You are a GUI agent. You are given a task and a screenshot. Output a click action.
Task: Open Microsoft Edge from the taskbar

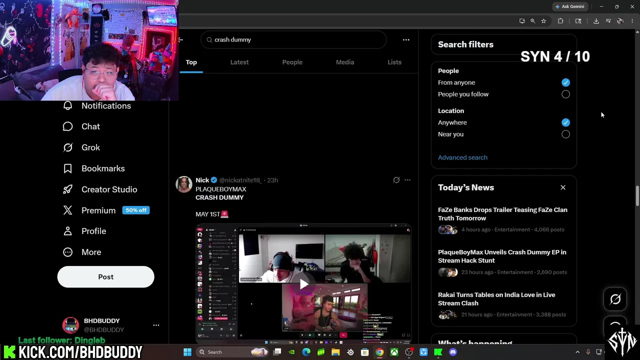(x=306, y=352)
